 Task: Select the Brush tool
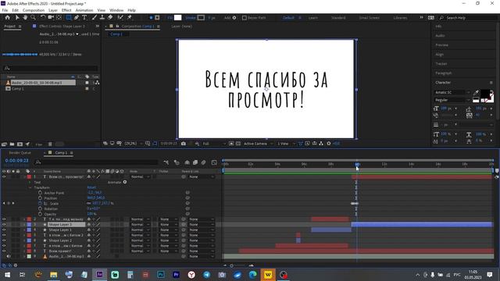coord(95,17)
